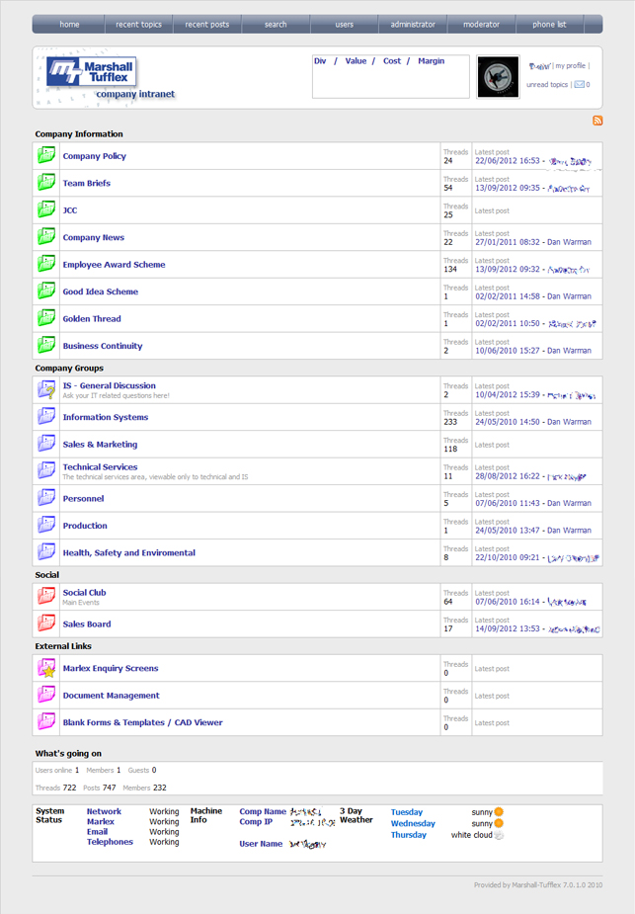Click the Sales Board red folder icon
The height and width of the screenshot is (914, 635).
click(46, 623)
